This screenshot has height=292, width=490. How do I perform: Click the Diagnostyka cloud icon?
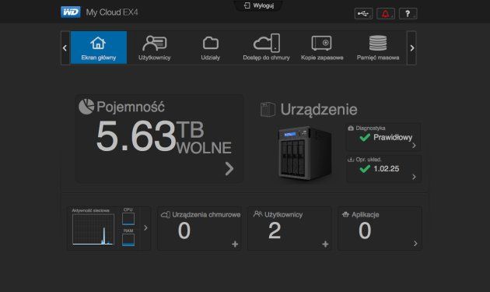click(x=351, y=128)
